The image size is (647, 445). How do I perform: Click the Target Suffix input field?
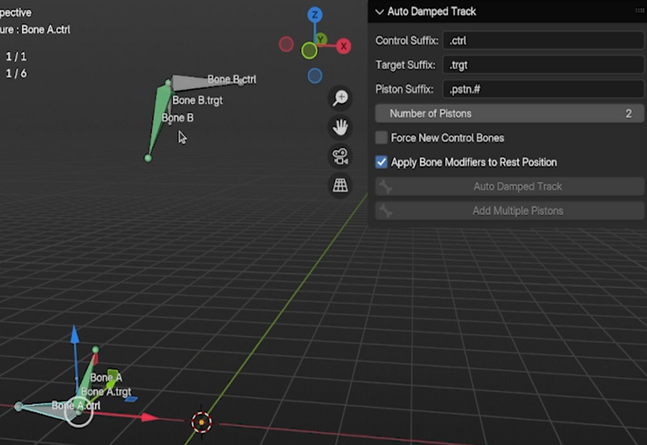point(543,65)
